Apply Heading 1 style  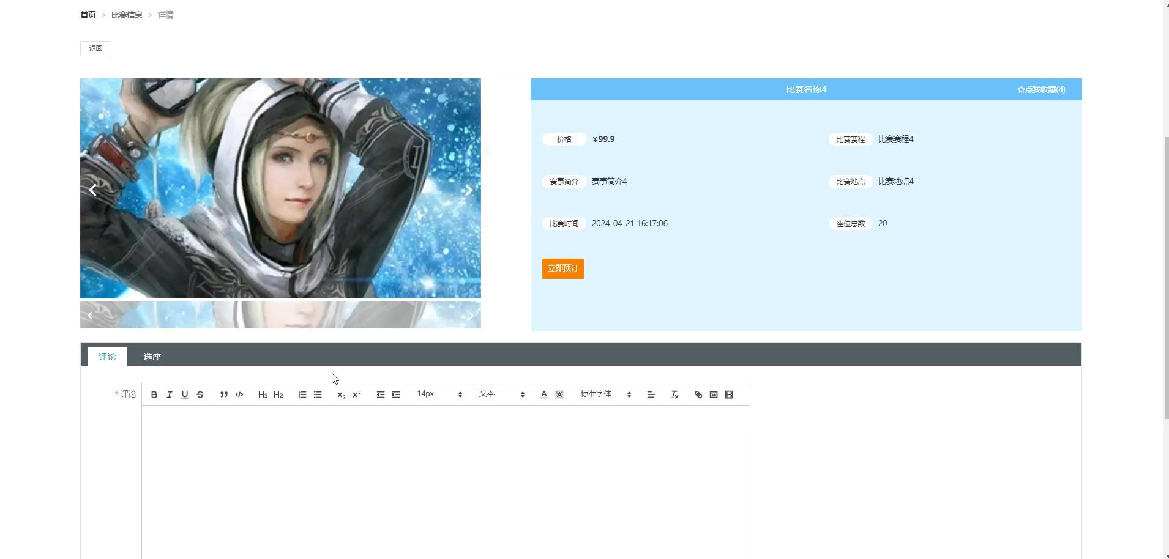(x=263, y=394)
